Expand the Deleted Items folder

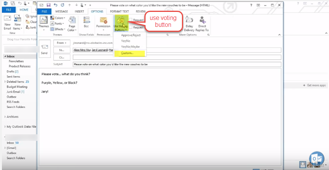pos(5,82)
